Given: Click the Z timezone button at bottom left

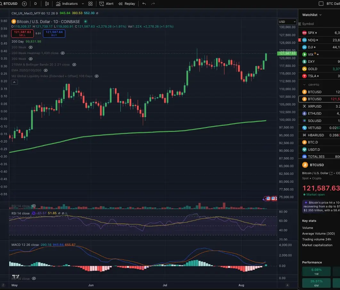Looking at the screenshot, I should pyautogui.click(x=3, y=285).
